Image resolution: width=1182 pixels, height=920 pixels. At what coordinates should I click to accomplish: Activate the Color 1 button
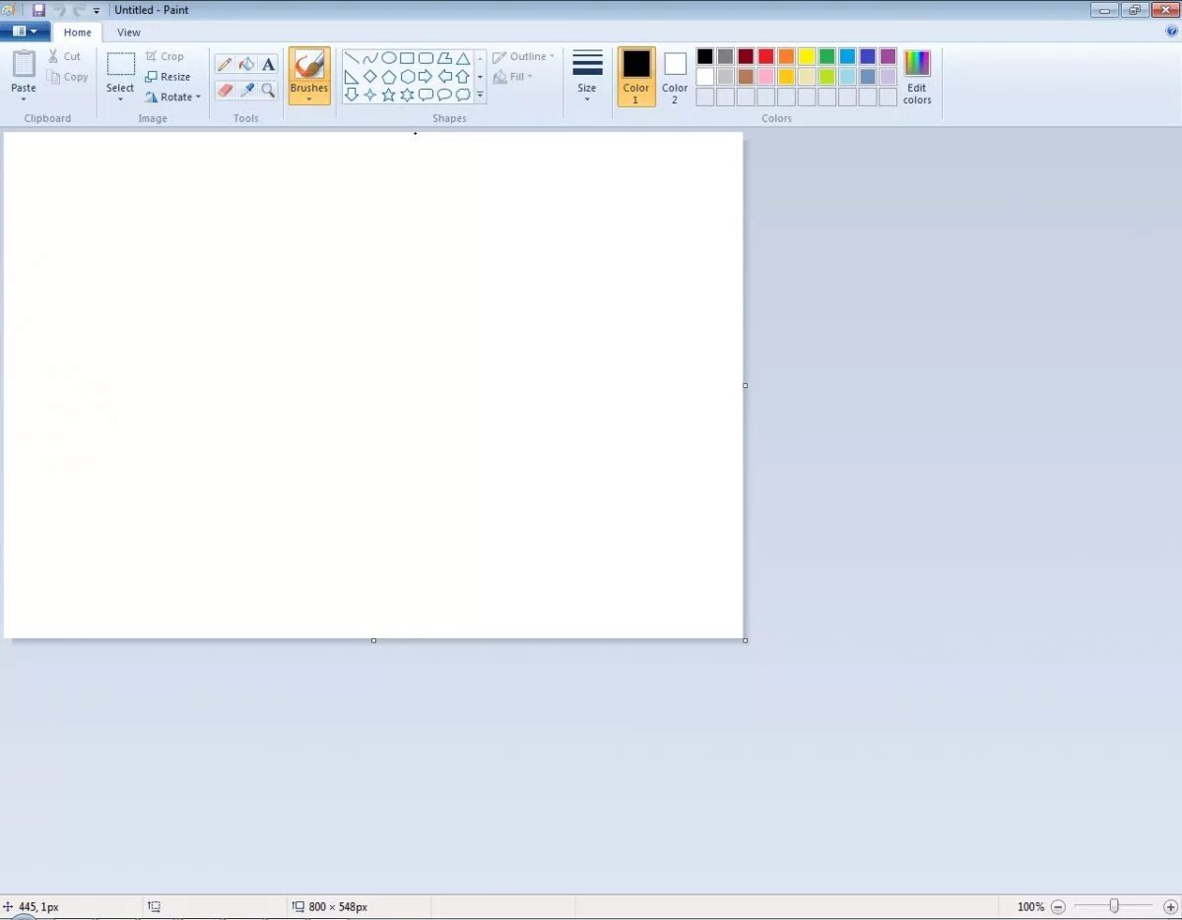coord(636,77)
